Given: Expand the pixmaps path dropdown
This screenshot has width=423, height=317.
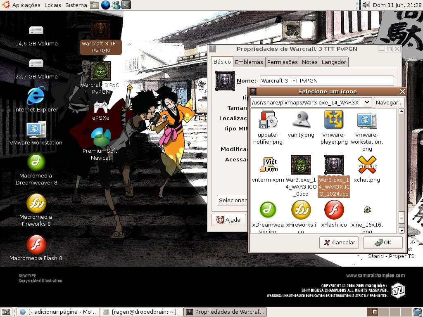Looking at the screenshot, I should (367, 102).
